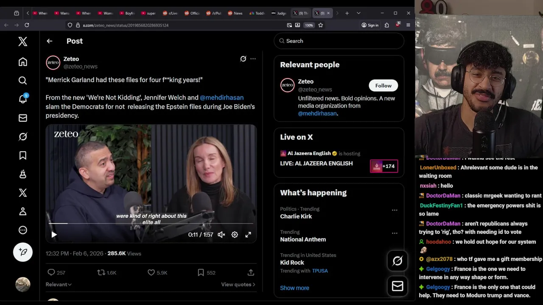This screenshot has width=543, height=305.
Task: Open More circle icon in sidebar
Action: point(23,230)
